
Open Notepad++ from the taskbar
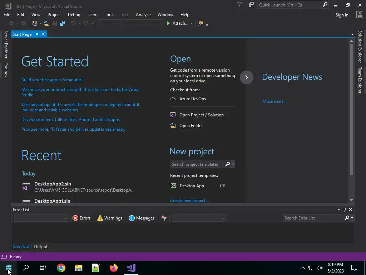click(x=96, y=268)
